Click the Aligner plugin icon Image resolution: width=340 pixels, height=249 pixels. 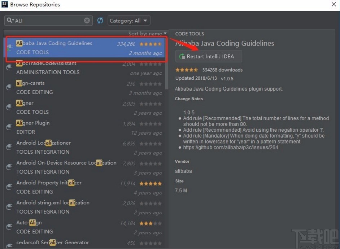(x=9, y=107)
